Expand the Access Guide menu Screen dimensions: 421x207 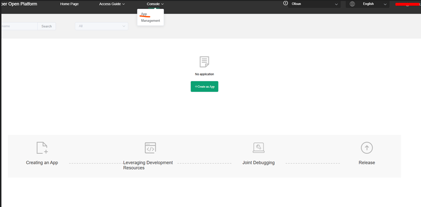tap(112, 4)
